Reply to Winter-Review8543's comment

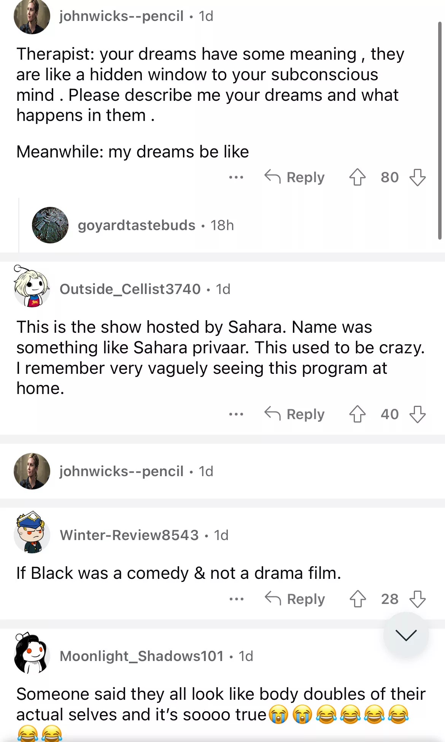(295, 599)
